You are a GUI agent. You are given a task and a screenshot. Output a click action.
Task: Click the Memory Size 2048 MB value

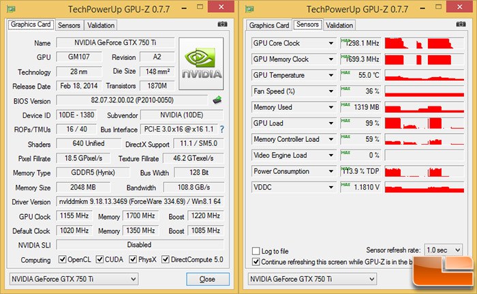click(83, 187)
